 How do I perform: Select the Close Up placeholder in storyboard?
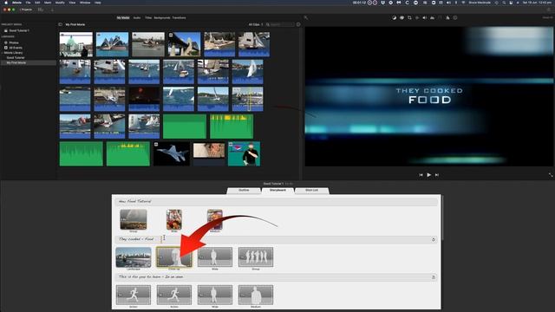click(174, 257)
